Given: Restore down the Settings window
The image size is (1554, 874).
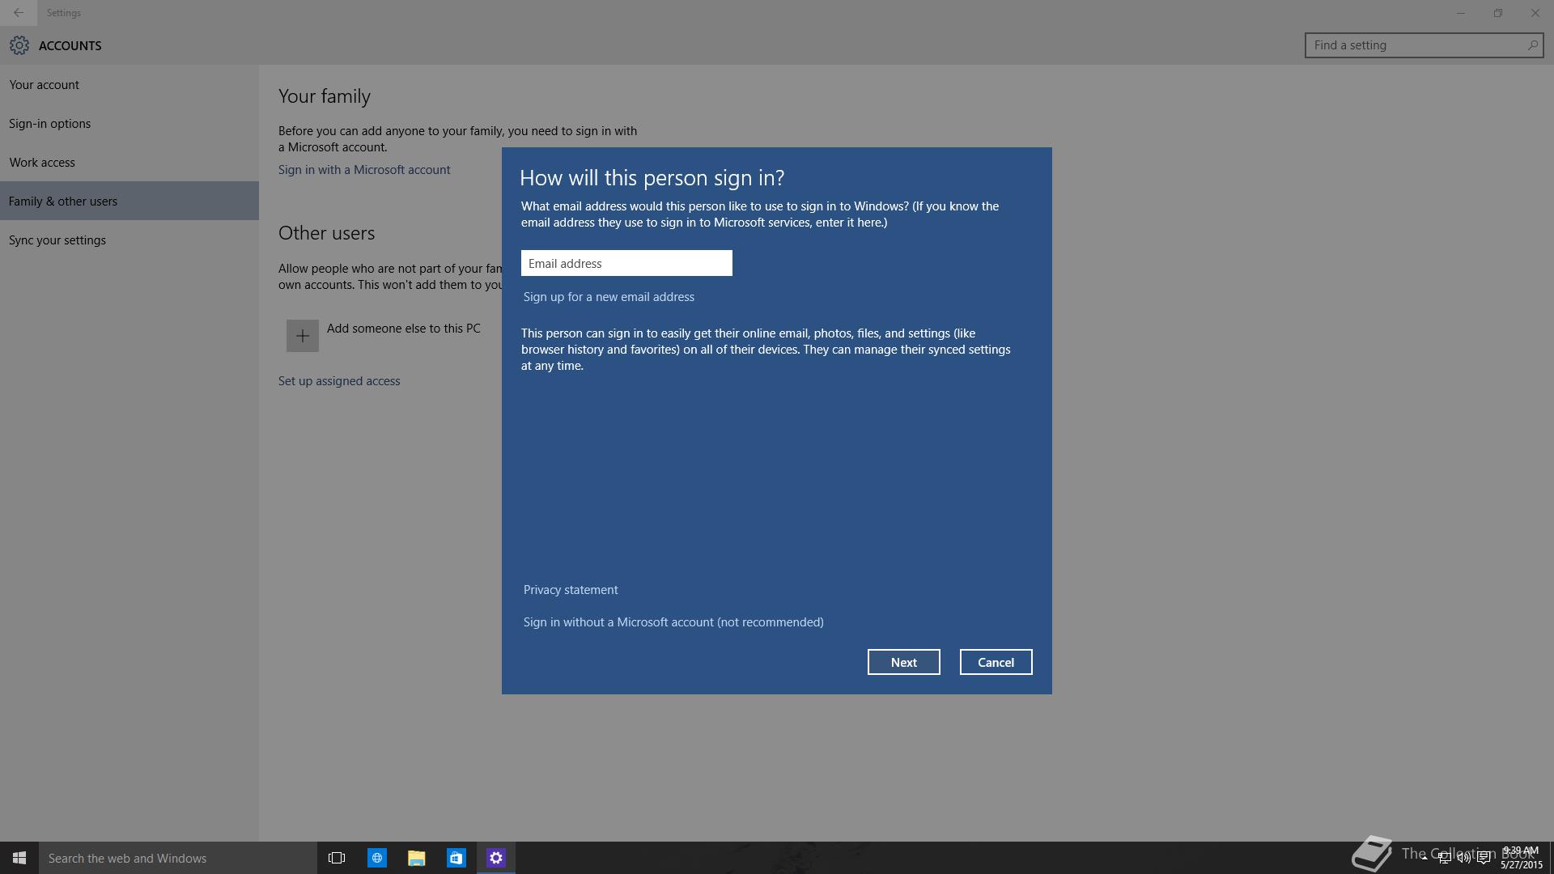Looking at the screenshot, I should pyautogui.click(x=1498, y=13).
